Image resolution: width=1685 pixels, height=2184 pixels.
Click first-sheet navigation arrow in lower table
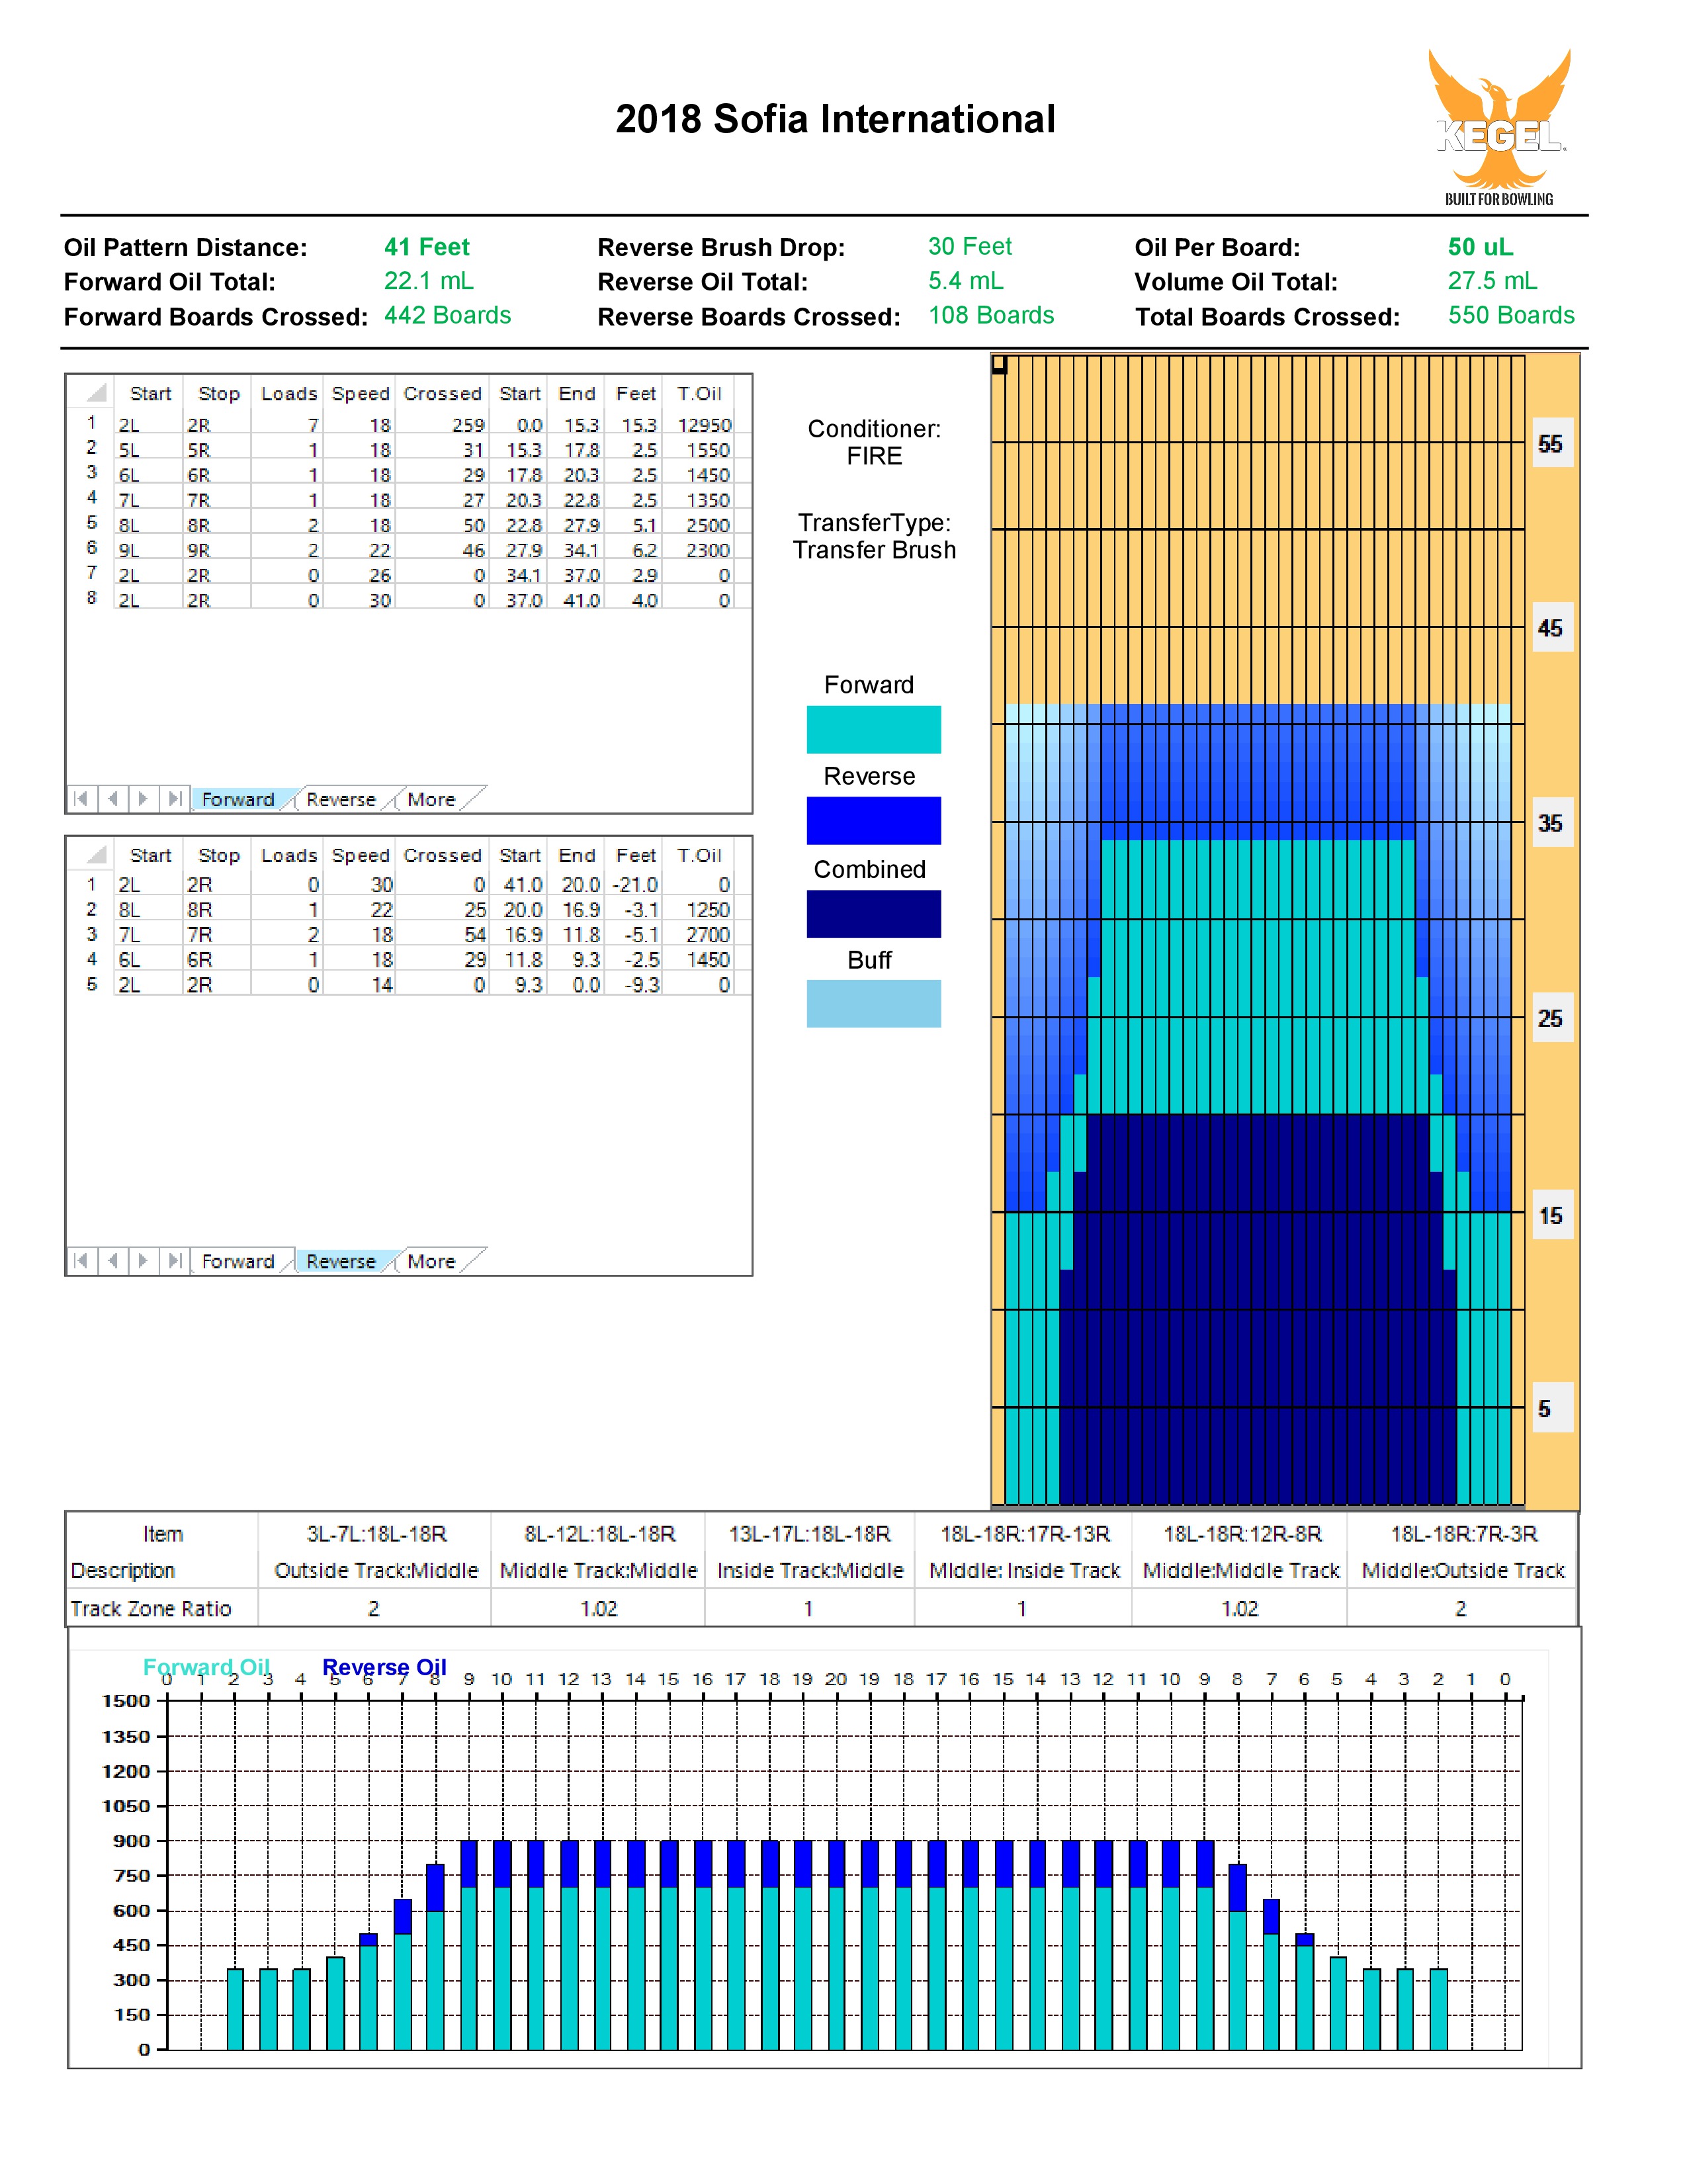click(x=81, y=1260)
